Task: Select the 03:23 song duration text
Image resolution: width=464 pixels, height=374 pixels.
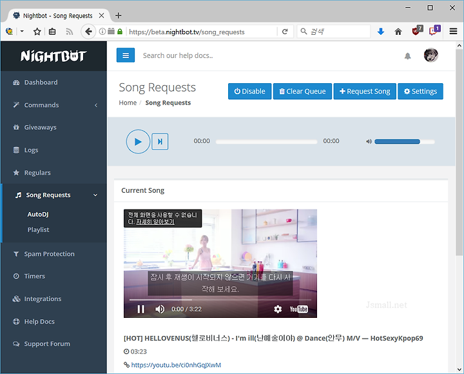Action: click(139, 351)
